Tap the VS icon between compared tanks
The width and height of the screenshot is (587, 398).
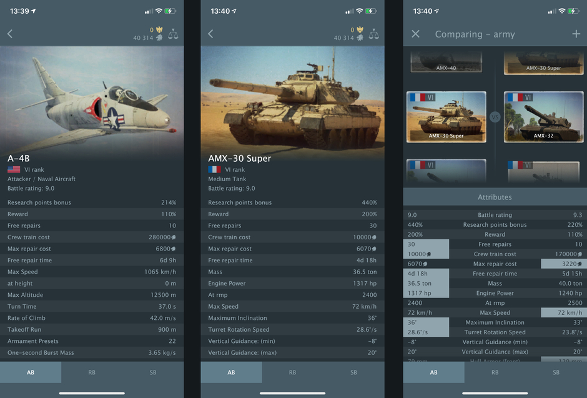tap(495, 117)
